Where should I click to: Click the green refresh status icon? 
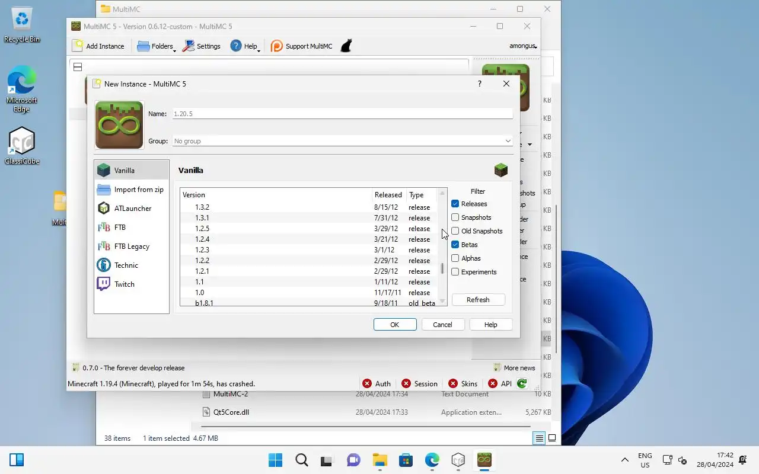tap(522, 384)
